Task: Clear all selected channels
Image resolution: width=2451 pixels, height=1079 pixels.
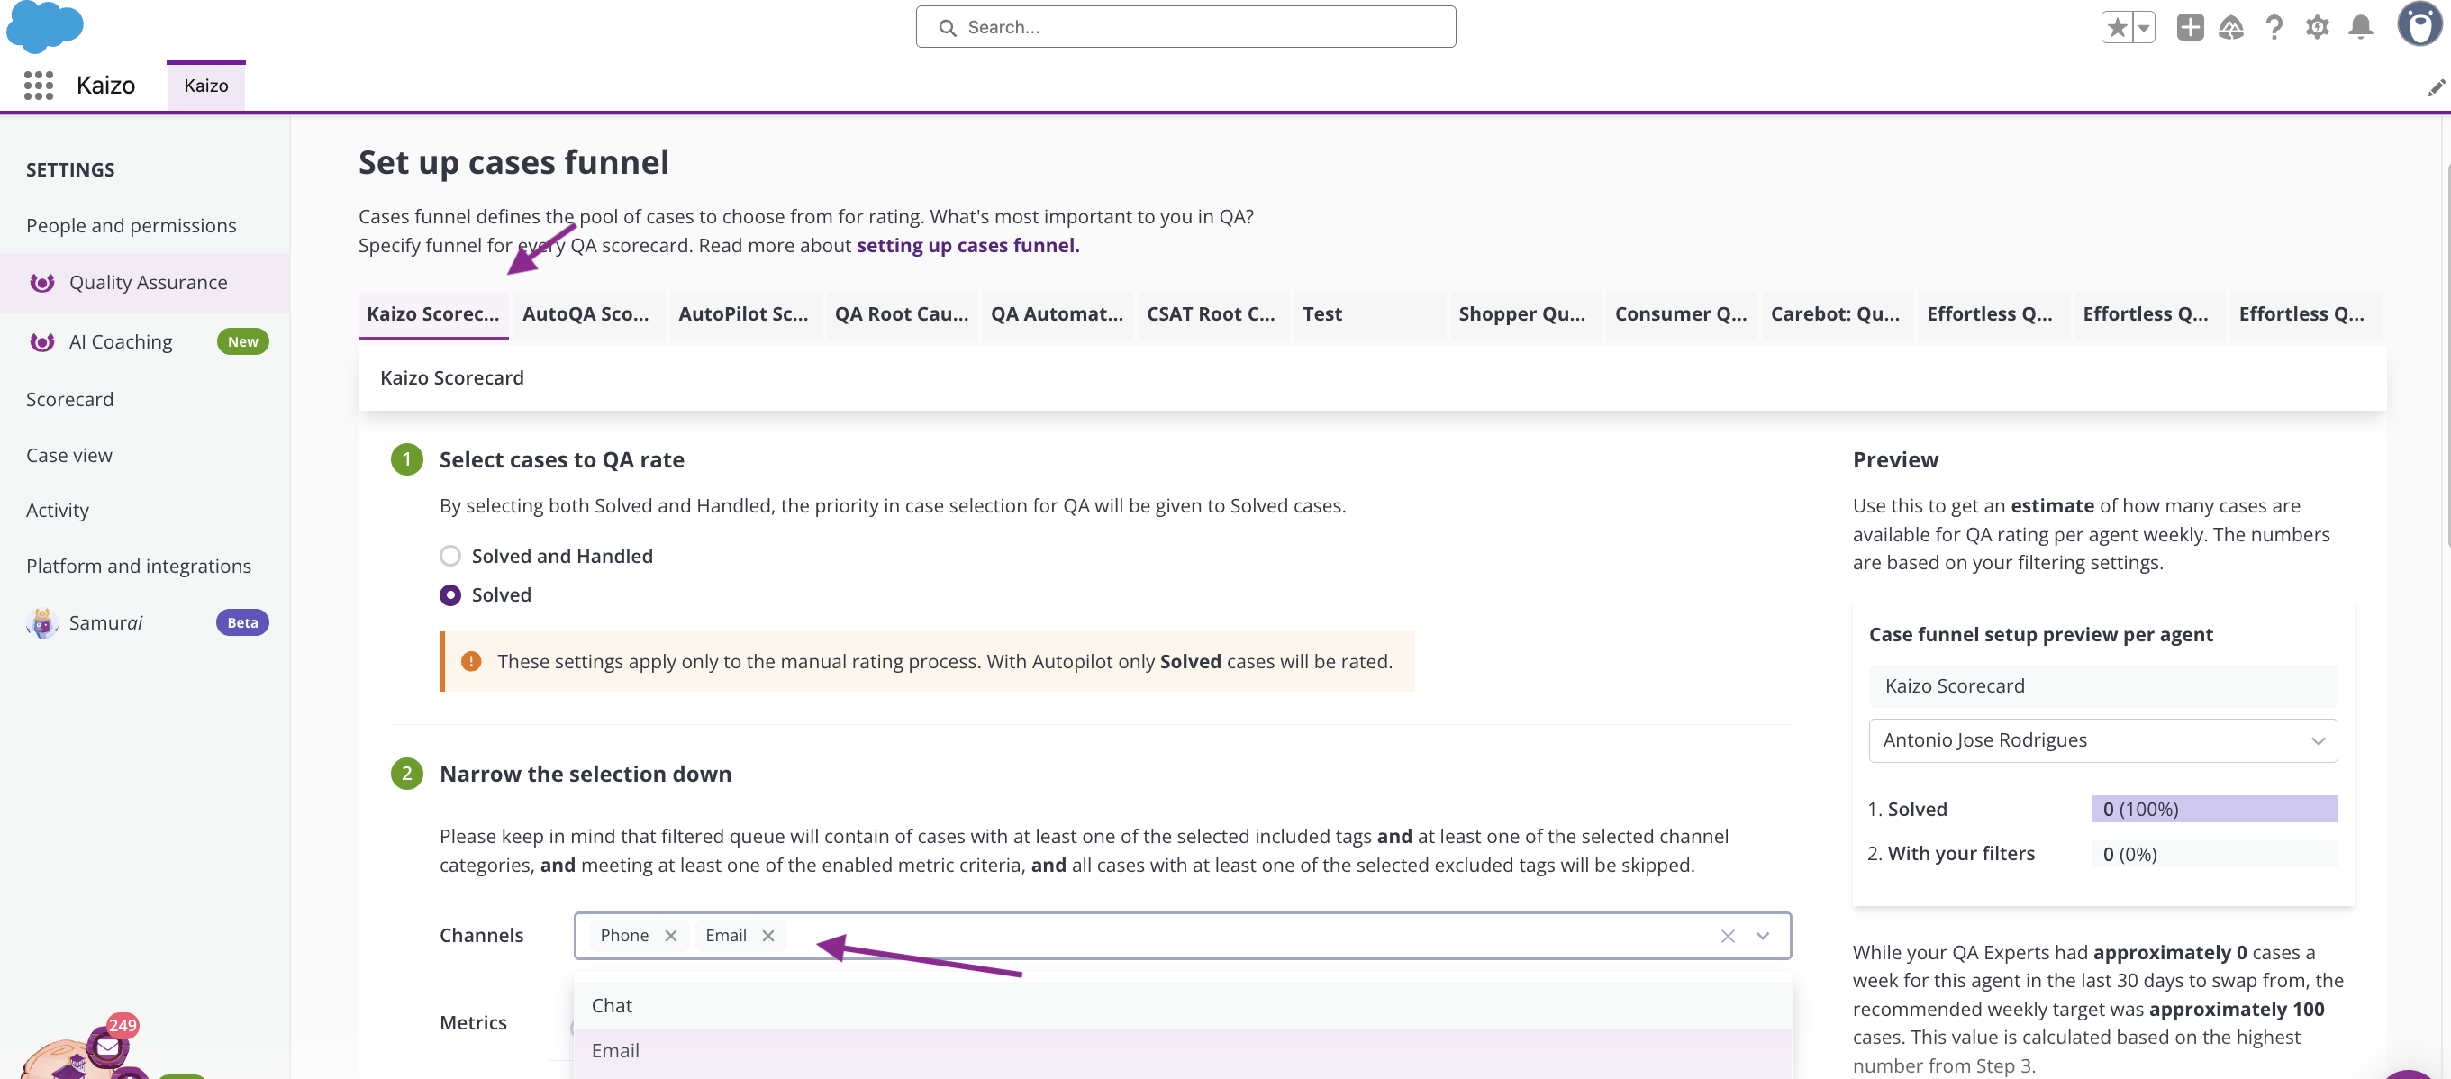Action: point(1727,937)
